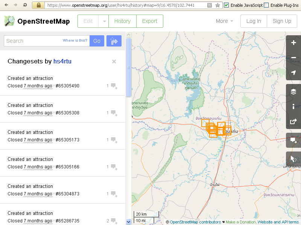Click the 'Where is this?' link

75,40
